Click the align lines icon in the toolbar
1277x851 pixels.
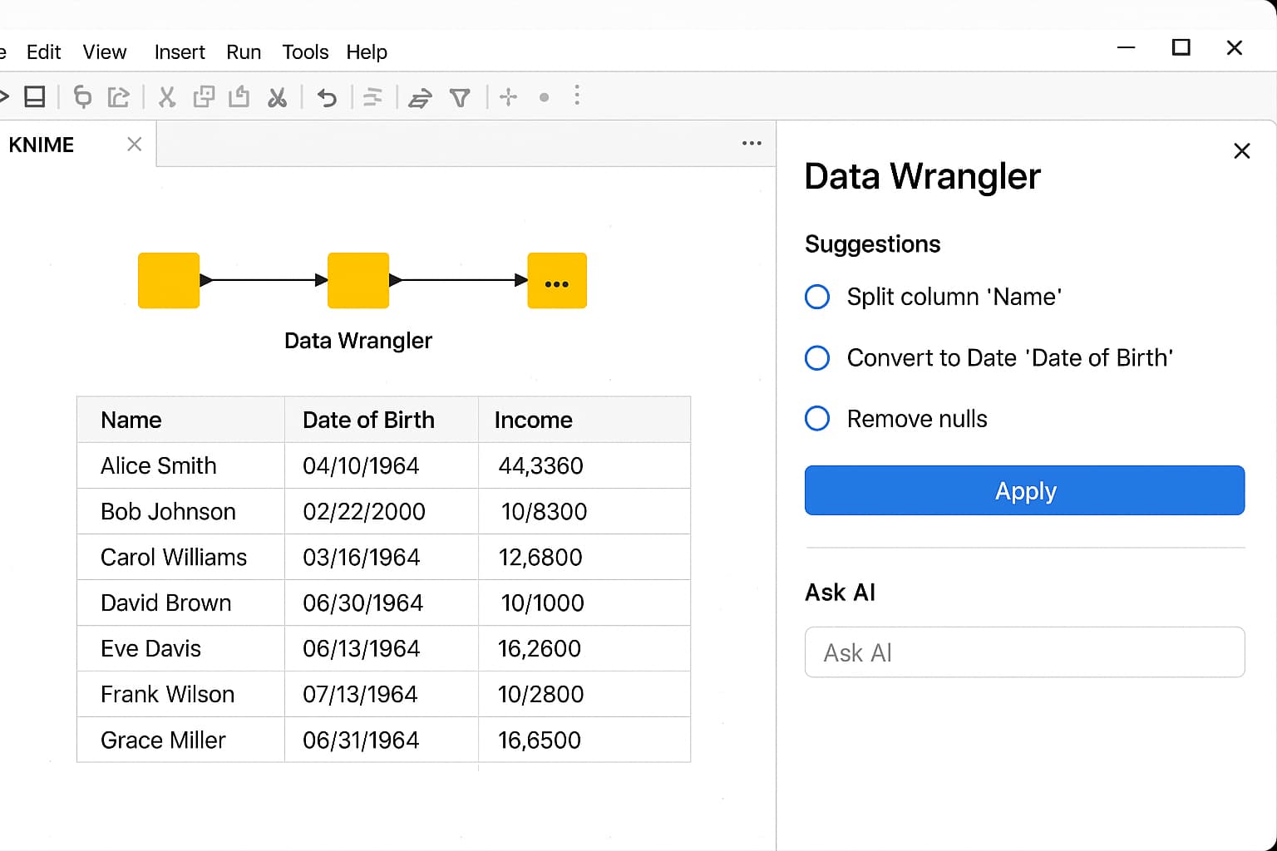click(372, 97)
